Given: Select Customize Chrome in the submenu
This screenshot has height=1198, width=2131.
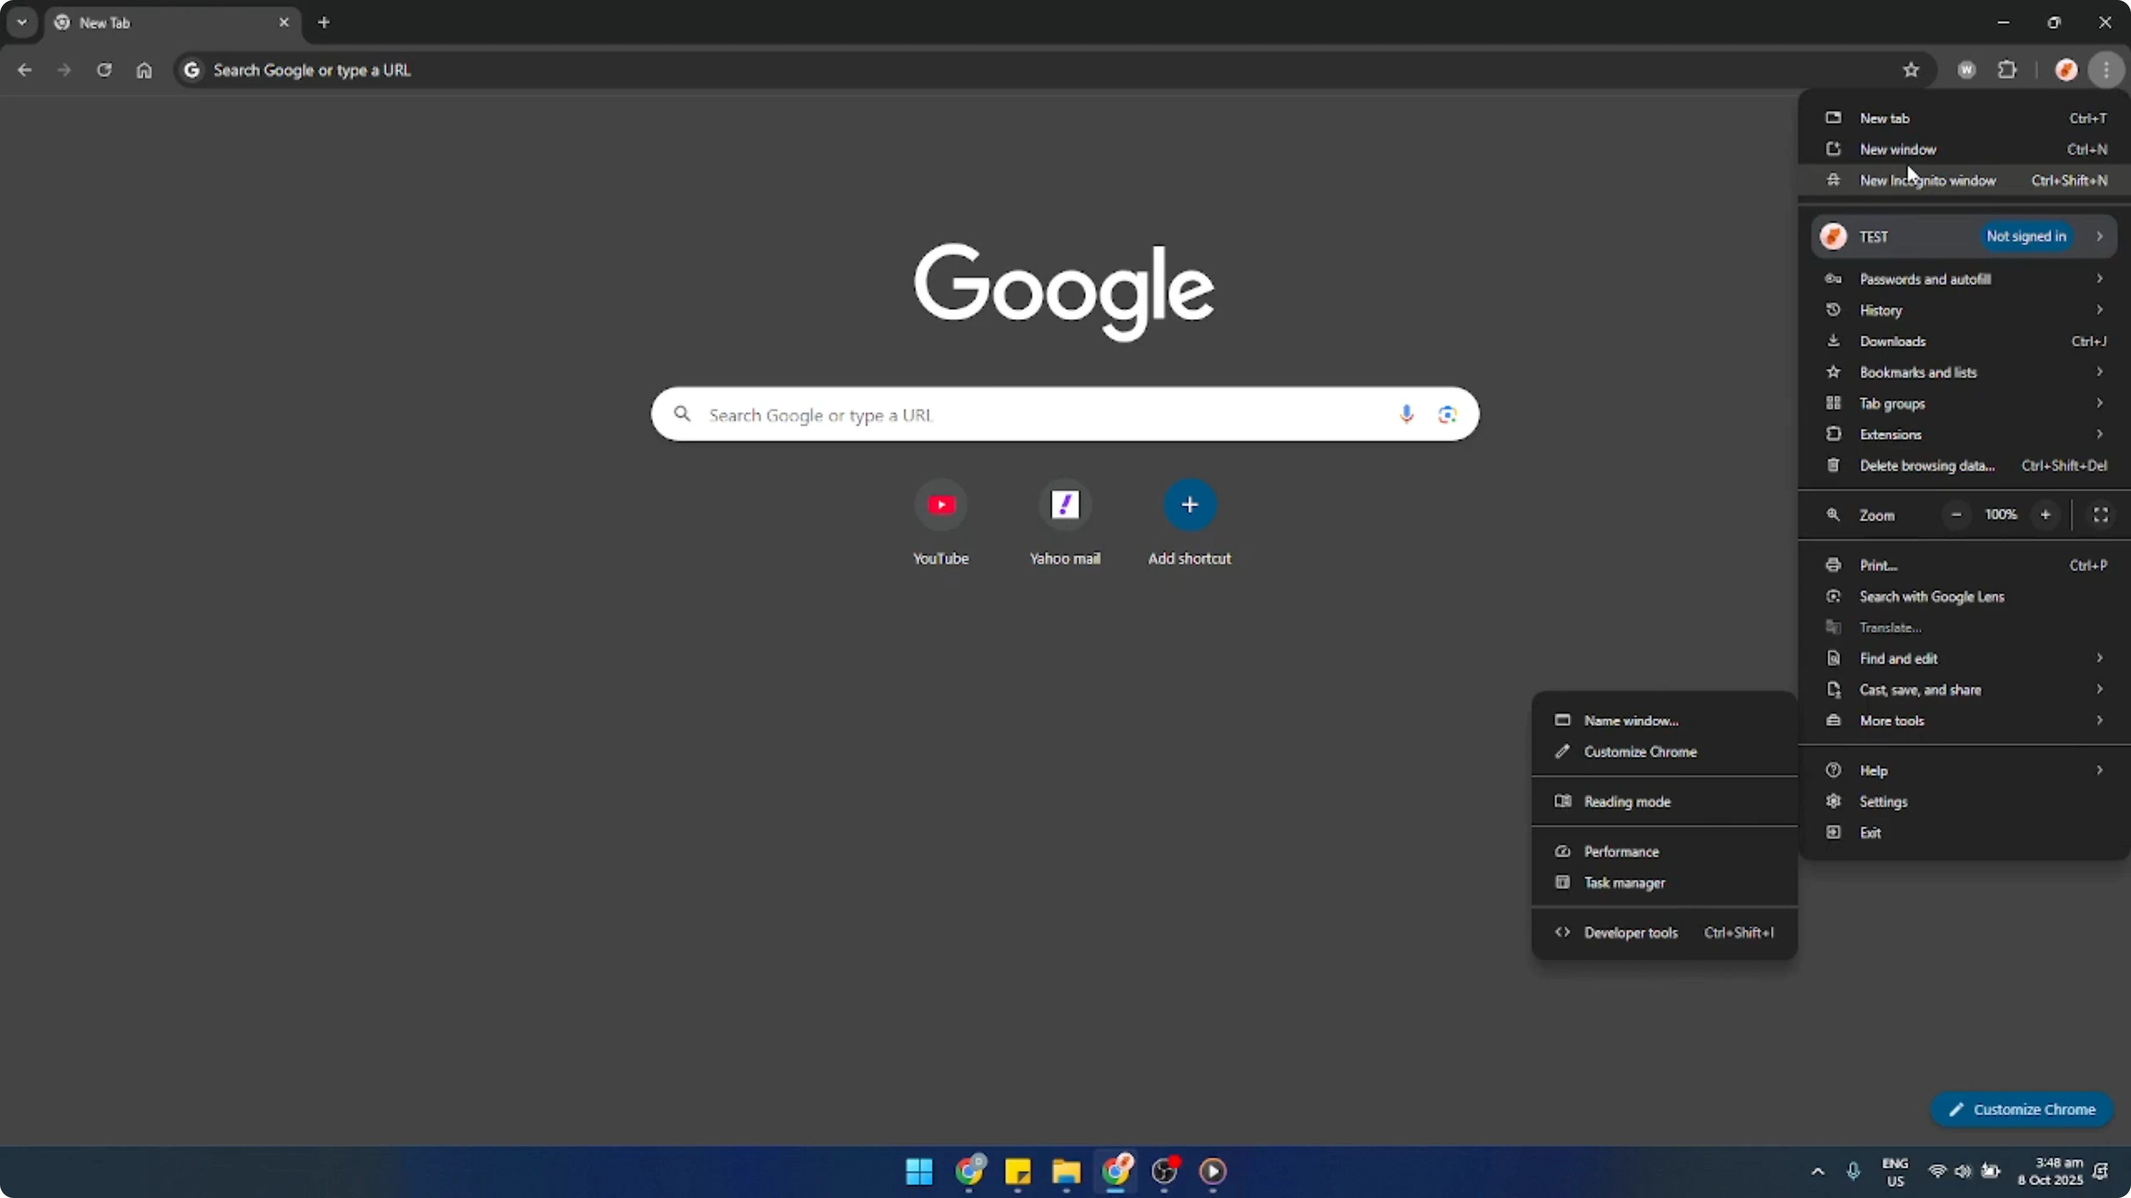Looking at the screenshot, I should click(1664, 752).
